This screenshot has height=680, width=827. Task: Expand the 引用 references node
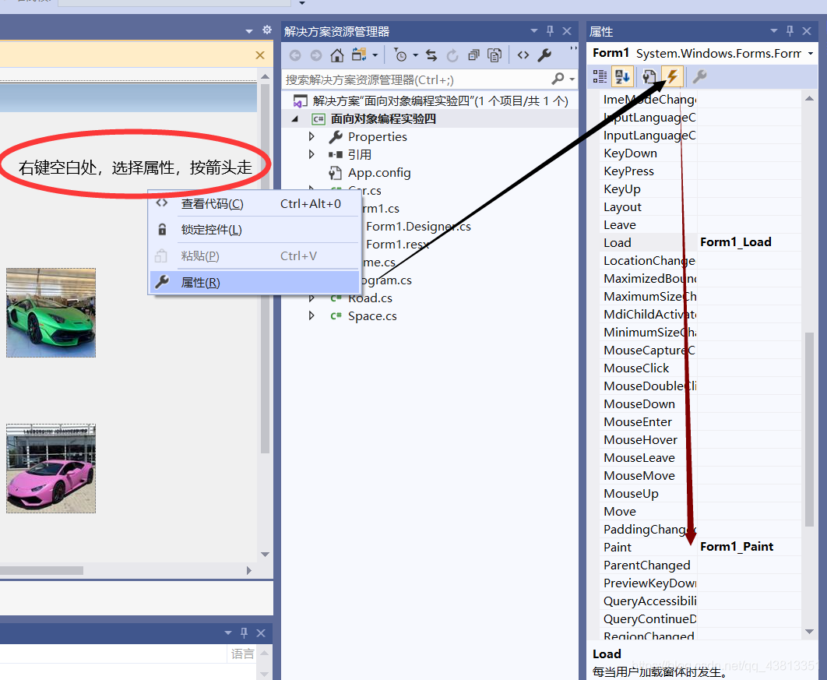click(311, 154)
